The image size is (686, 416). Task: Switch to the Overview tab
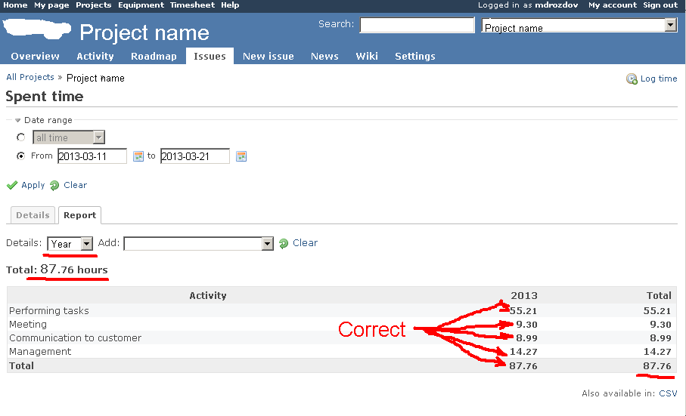[x=35, y=57]
